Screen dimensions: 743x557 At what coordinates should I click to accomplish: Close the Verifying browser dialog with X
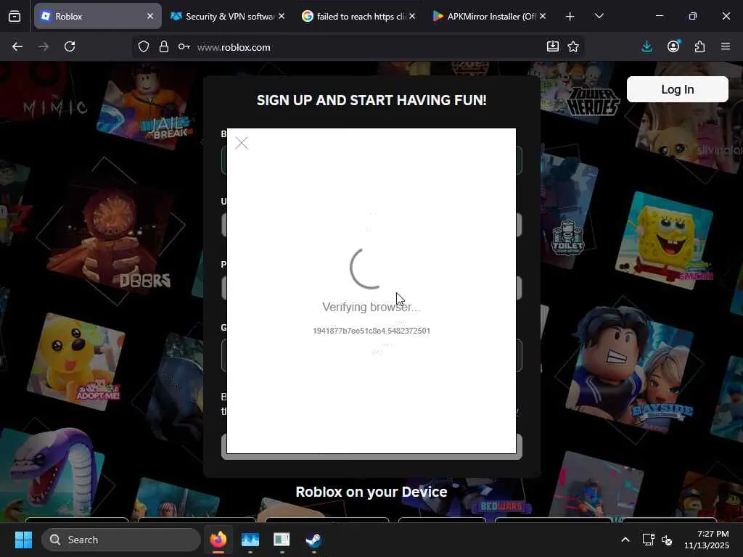[242, 143]
